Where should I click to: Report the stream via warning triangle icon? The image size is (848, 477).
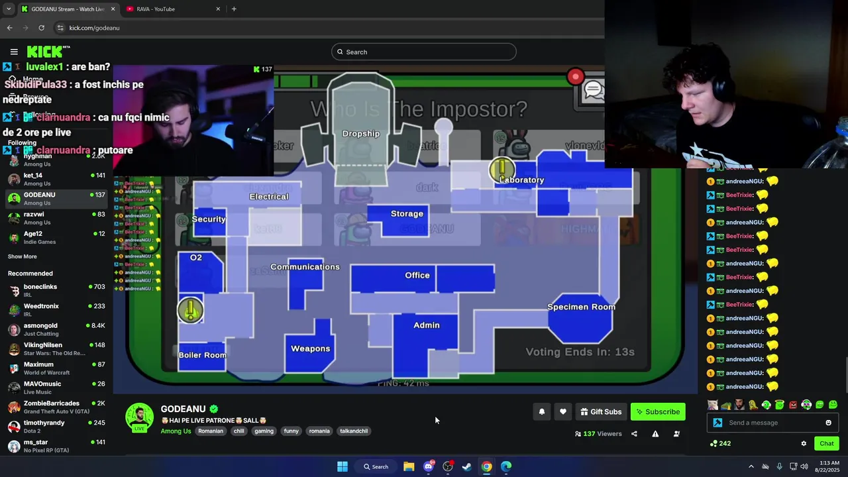[x=655, y=434]
